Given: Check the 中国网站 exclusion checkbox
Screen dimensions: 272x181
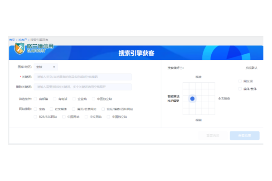Looking at the screenshot, I should pyautogui.click(x=64, y=117).
